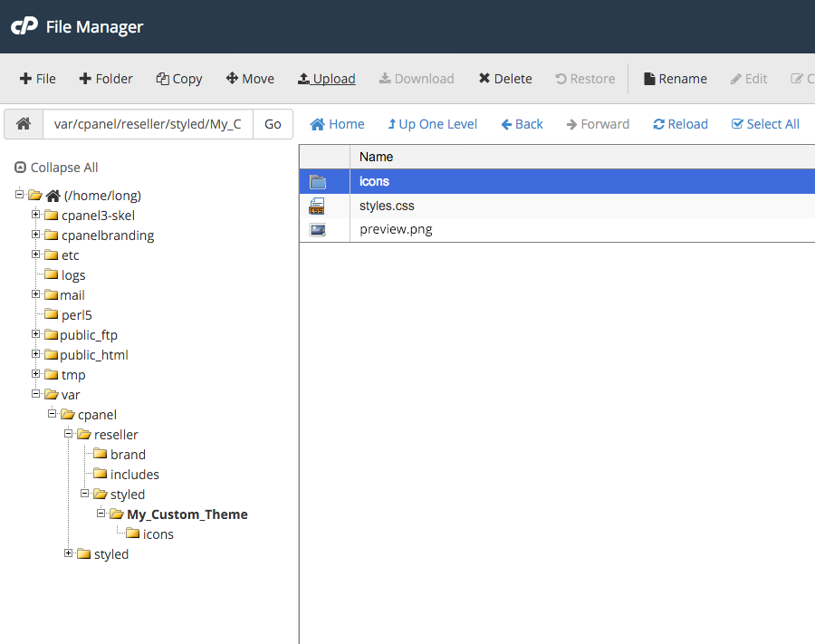815x644 pixels.
Task: Select My_Custom_Theme in folder tree
Action: click(187, 514)
